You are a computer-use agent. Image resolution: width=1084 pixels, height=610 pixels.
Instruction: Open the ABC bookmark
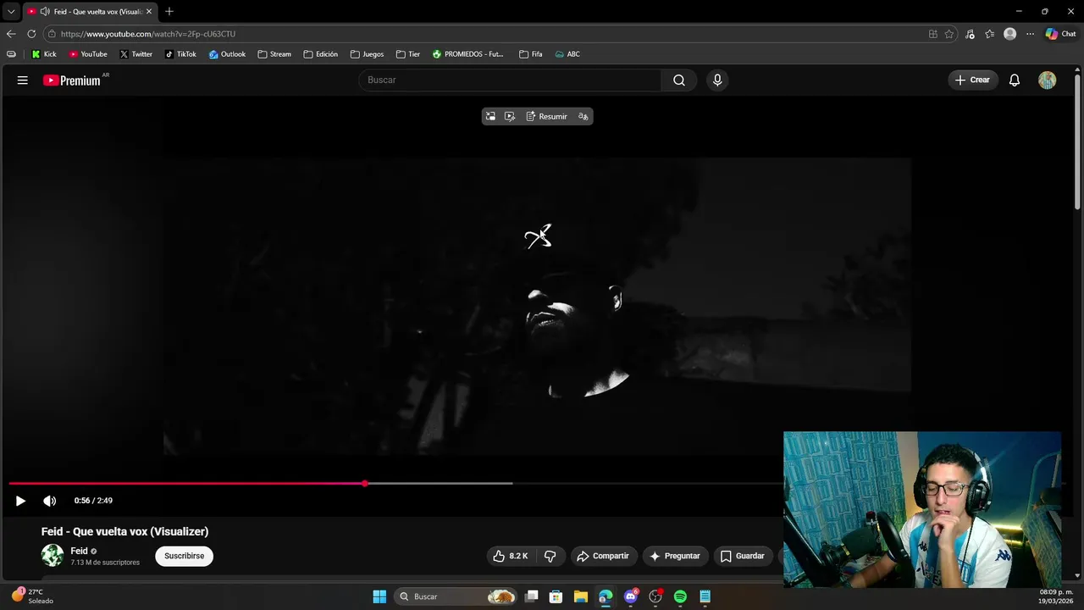coord(567,54)
